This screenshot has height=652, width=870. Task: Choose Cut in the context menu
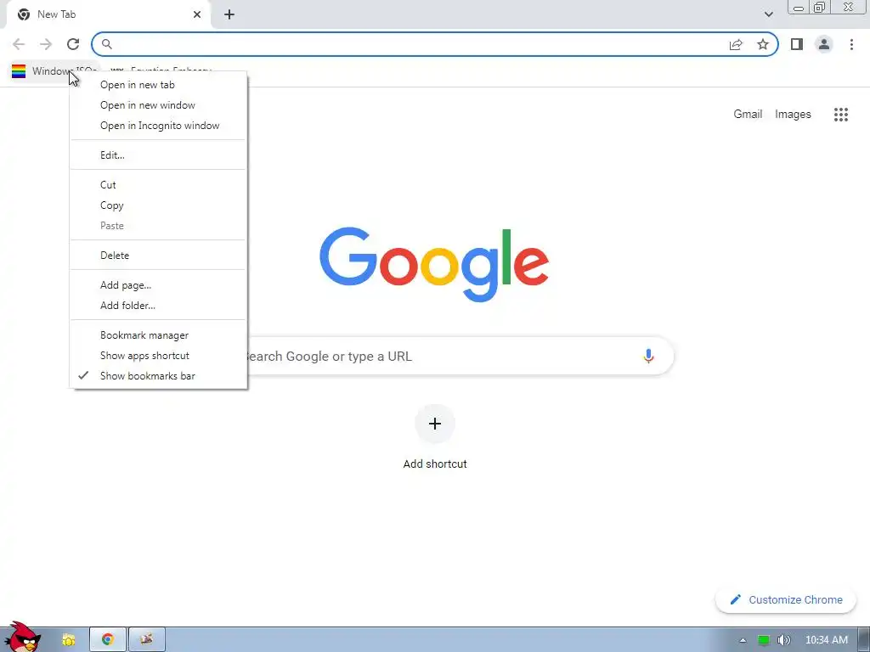(x=158, y=185)
